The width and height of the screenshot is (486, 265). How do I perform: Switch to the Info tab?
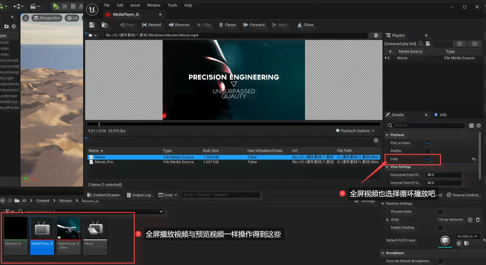pos(440,115)
